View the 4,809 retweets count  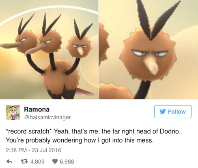(37, 162)
